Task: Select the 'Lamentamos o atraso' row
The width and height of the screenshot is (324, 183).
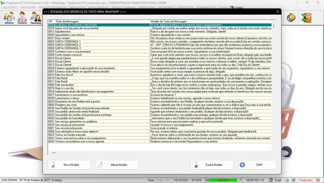Action: coord(160,98)
